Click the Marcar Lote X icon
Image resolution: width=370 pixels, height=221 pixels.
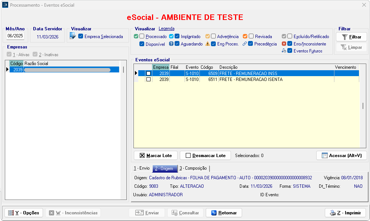coord(142,156)
